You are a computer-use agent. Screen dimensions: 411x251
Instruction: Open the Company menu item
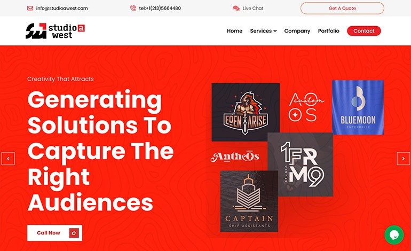[x=297, y=31]
